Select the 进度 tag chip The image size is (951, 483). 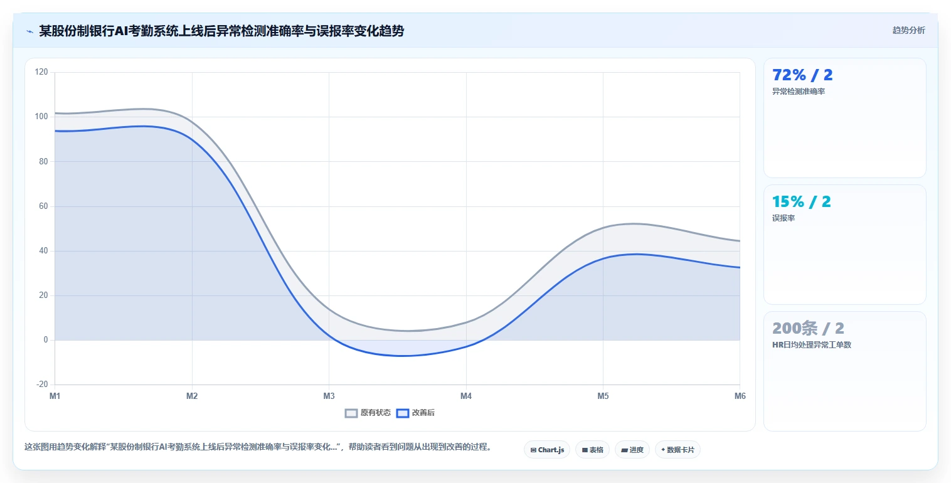click(x=632, y=450)
